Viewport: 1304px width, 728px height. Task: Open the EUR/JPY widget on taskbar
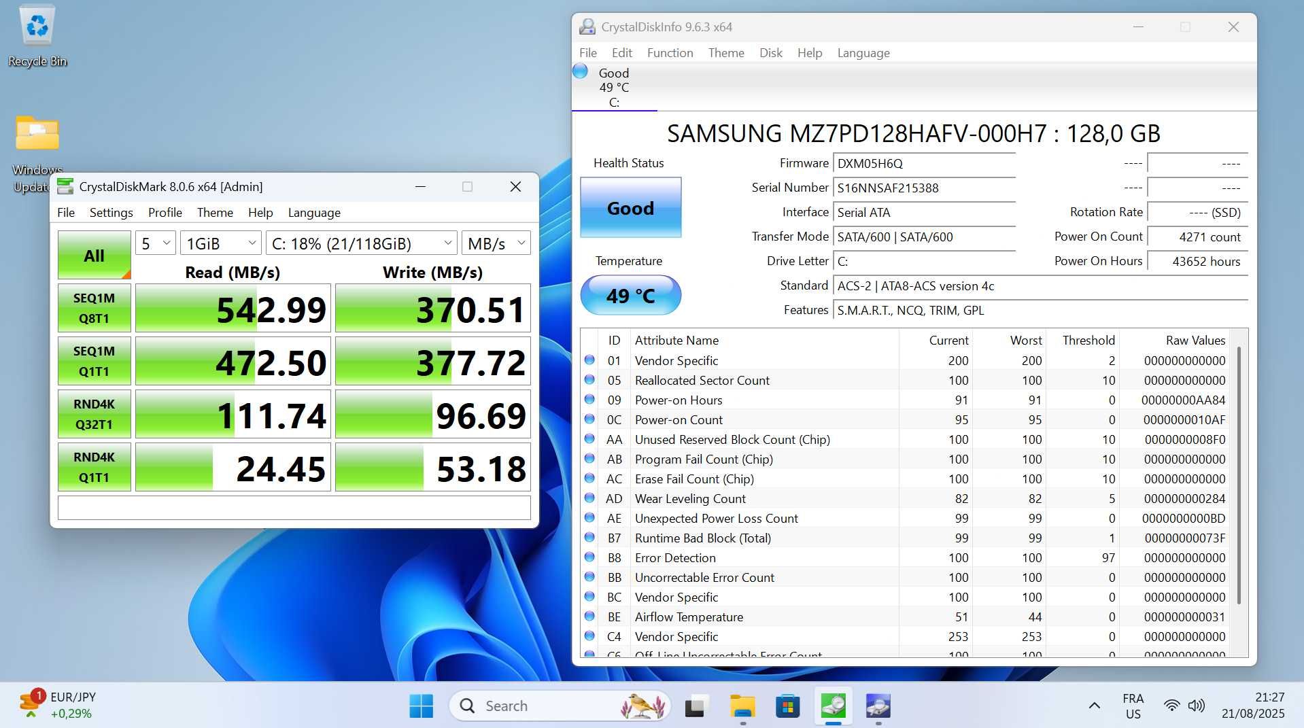58,705
